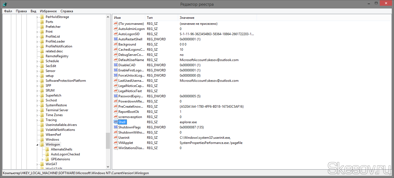Expand the Terminal Server key
Screen dimensions: 394x178
[x=37, y=110]
